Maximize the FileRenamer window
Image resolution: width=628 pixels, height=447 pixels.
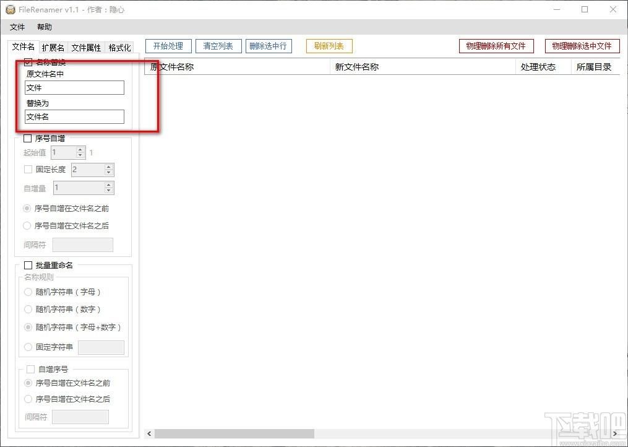585,10
